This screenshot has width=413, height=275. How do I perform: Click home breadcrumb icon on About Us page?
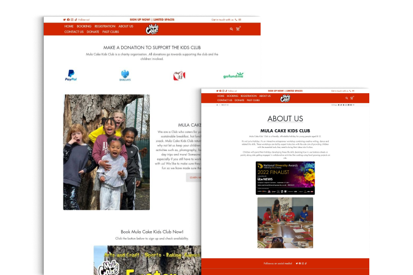pos(217,105)
